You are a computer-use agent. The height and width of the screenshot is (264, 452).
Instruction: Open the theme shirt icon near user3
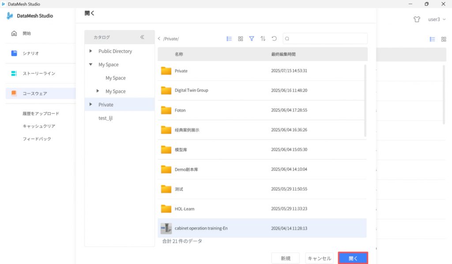tap(417, 19)
